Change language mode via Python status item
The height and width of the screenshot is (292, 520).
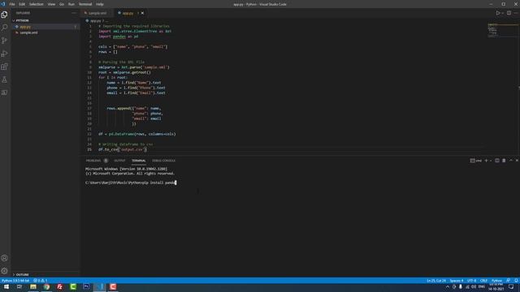[496, 281]
